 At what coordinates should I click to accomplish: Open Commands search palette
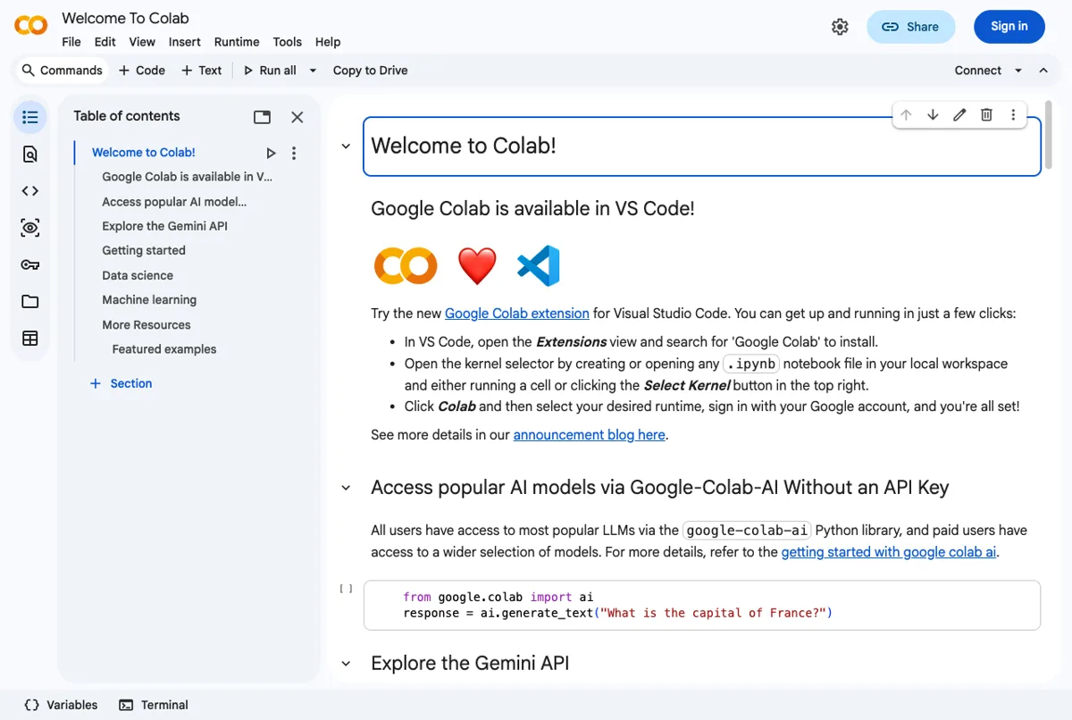click(63, 71)
